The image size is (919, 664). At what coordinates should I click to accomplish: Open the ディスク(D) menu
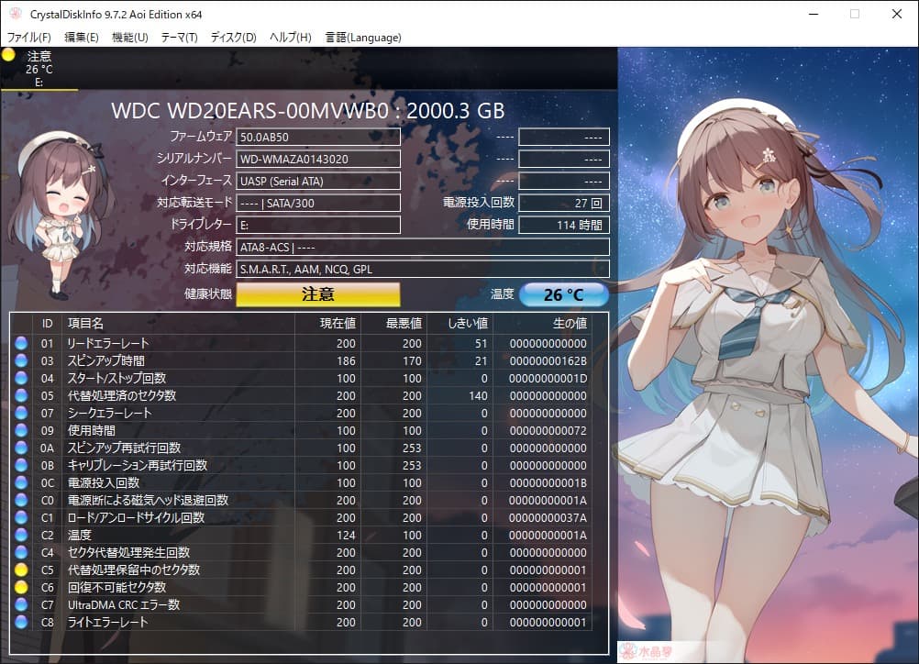pyautogui.click(x=233, y=37)
